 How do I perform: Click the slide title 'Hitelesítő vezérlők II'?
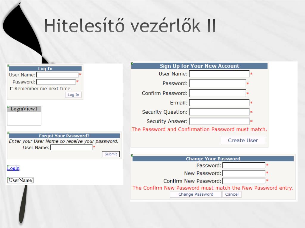pyautogui.click(x=130, y=26)
